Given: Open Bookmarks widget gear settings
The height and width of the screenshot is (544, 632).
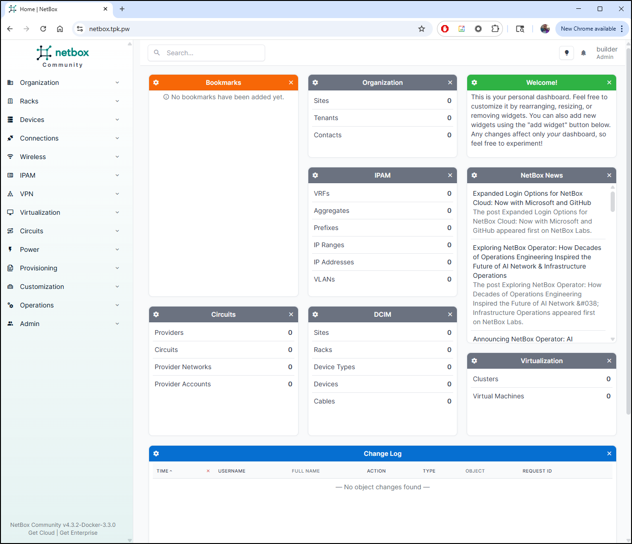Looking at the screenshot, I should point(156,83).
